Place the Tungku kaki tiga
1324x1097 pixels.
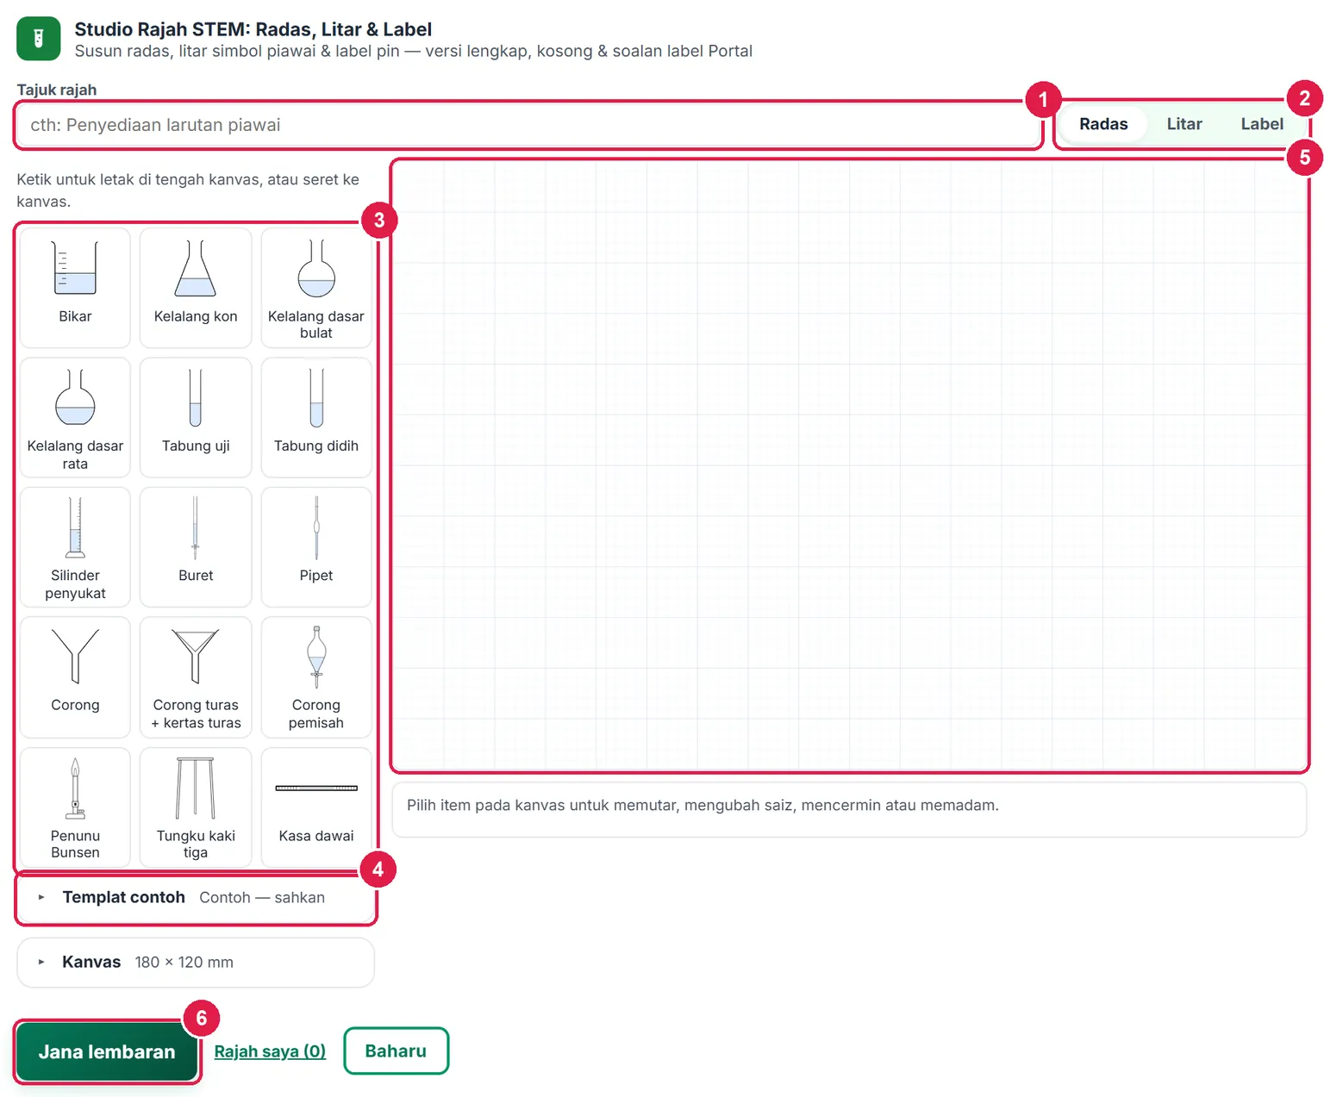196,807
